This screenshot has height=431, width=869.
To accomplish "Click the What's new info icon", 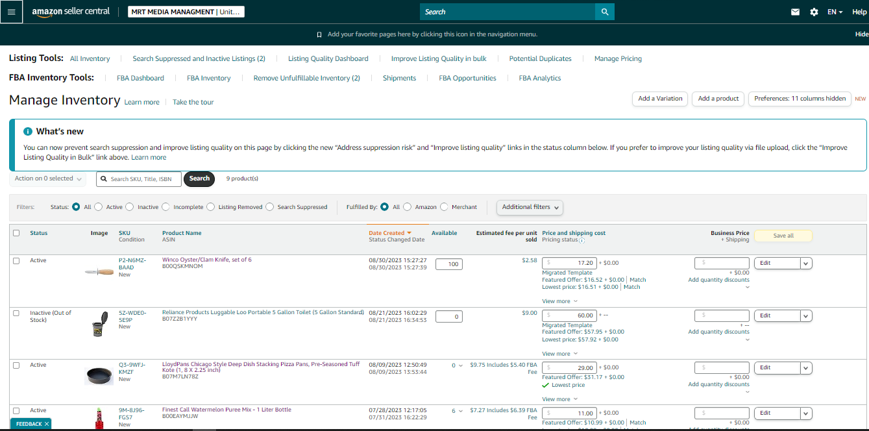I will pyautogui.click(x=28, y=131).
